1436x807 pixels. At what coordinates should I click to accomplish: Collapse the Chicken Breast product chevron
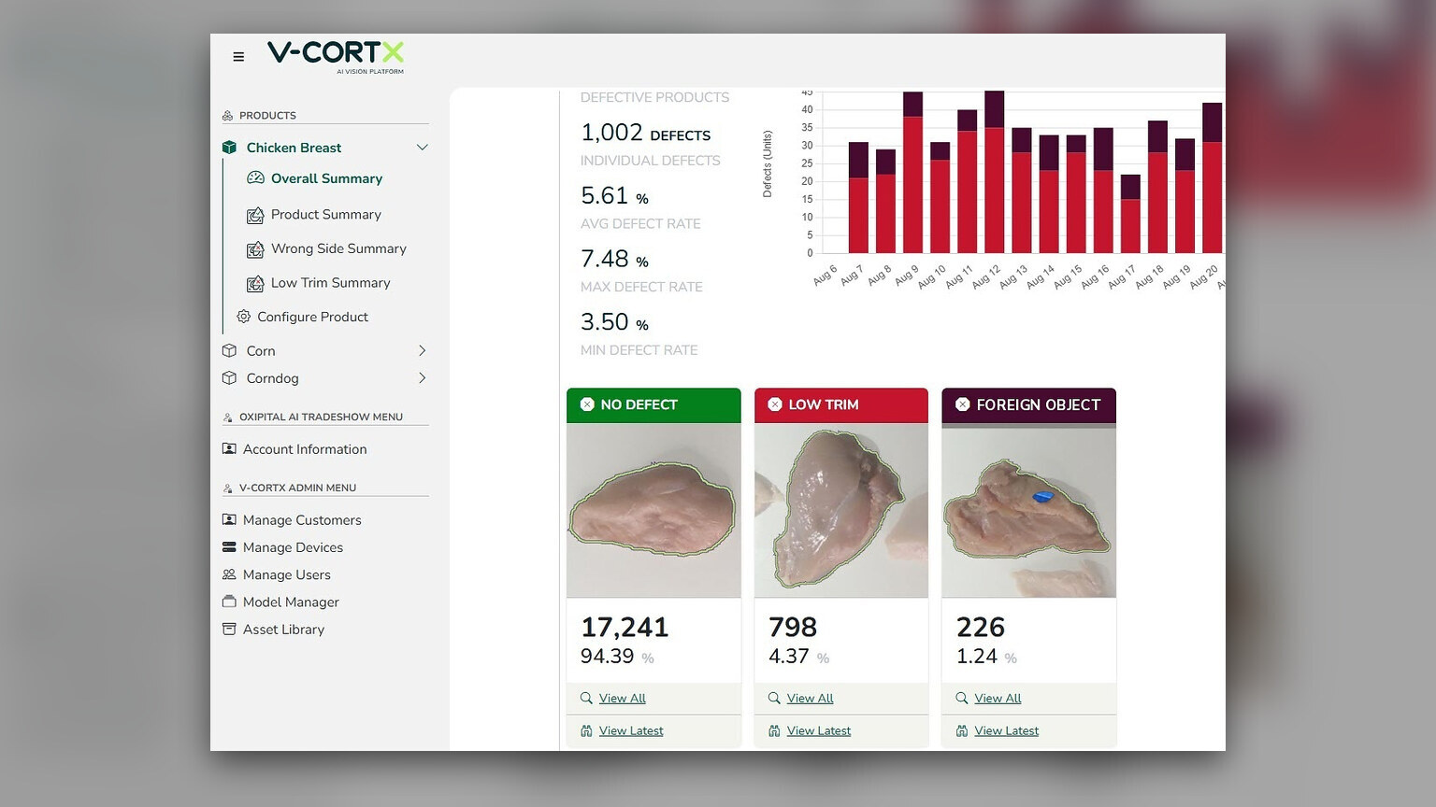[x=423, y=148]
